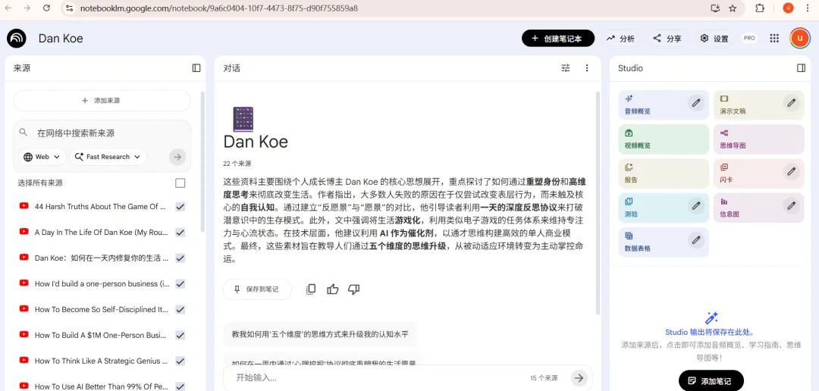Submit the source search arrow button
819x391 pixels.
click(177, 157)
